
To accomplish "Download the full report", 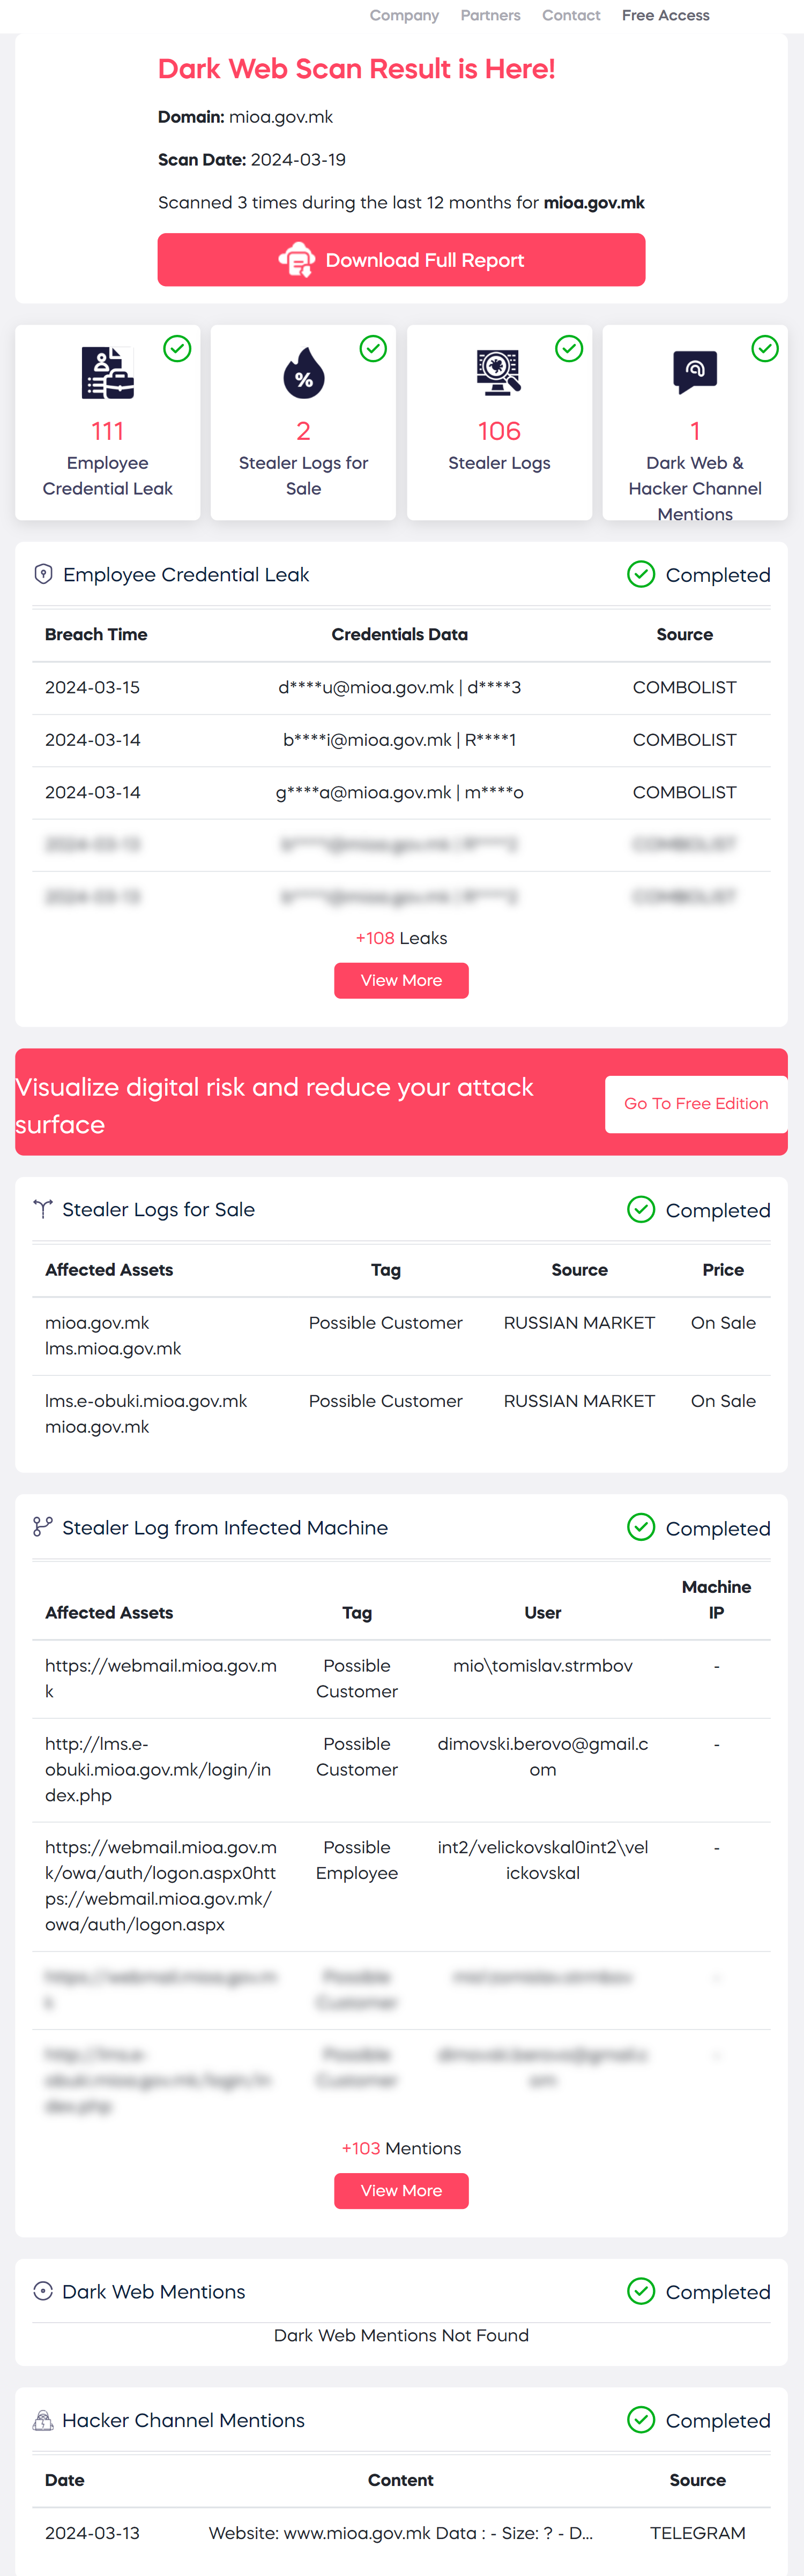I will coord(401,260).
